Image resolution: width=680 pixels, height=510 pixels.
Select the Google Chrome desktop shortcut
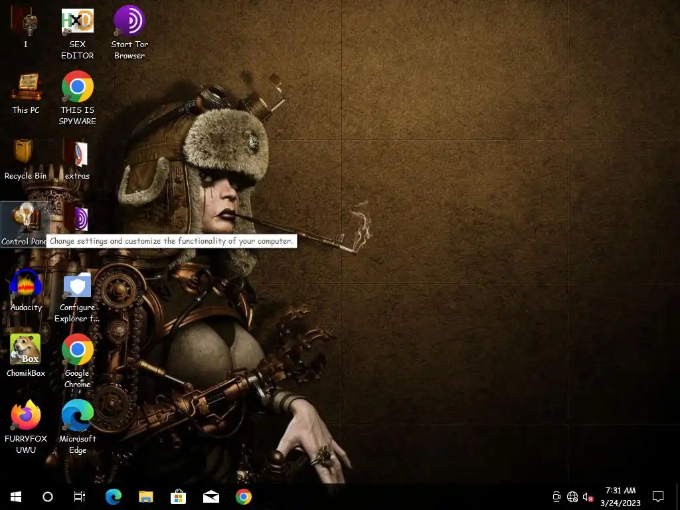tap(77, 361)
